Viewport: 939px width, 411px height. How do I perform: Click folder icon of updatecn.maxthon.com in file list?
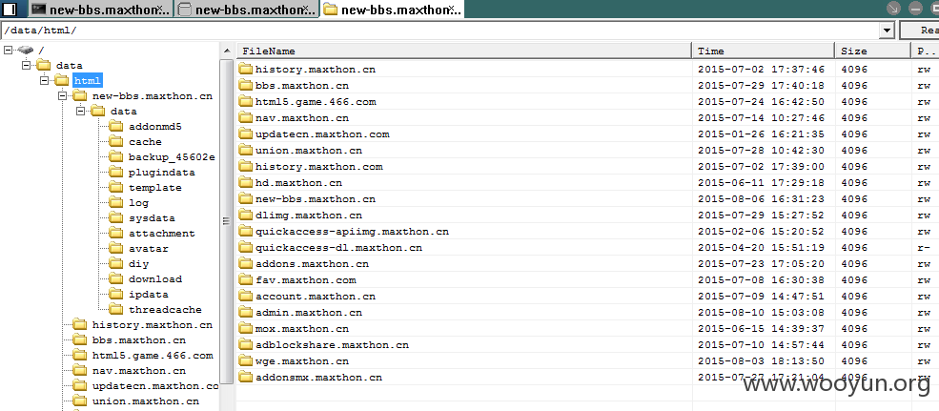[246, 134]
